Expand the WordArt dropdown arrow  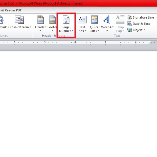point(107,31)
